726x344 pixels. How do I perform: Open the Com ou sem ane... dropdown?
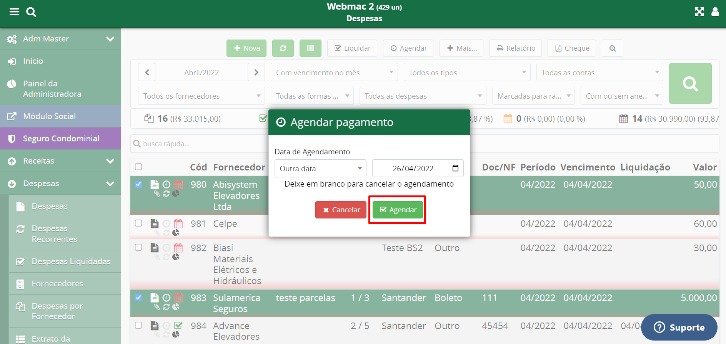pos(622,96)
